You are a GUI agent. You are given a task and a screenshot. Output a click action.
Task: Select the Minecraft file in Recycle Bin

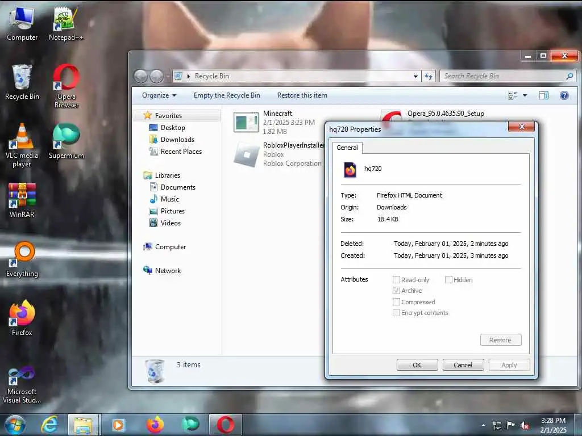pyautogui.click(x=275, y=122)
